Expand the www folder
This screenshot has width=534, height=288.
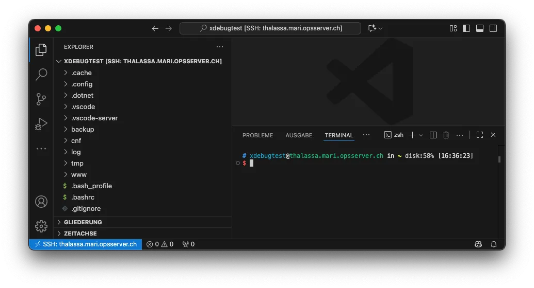pos(143,174)
